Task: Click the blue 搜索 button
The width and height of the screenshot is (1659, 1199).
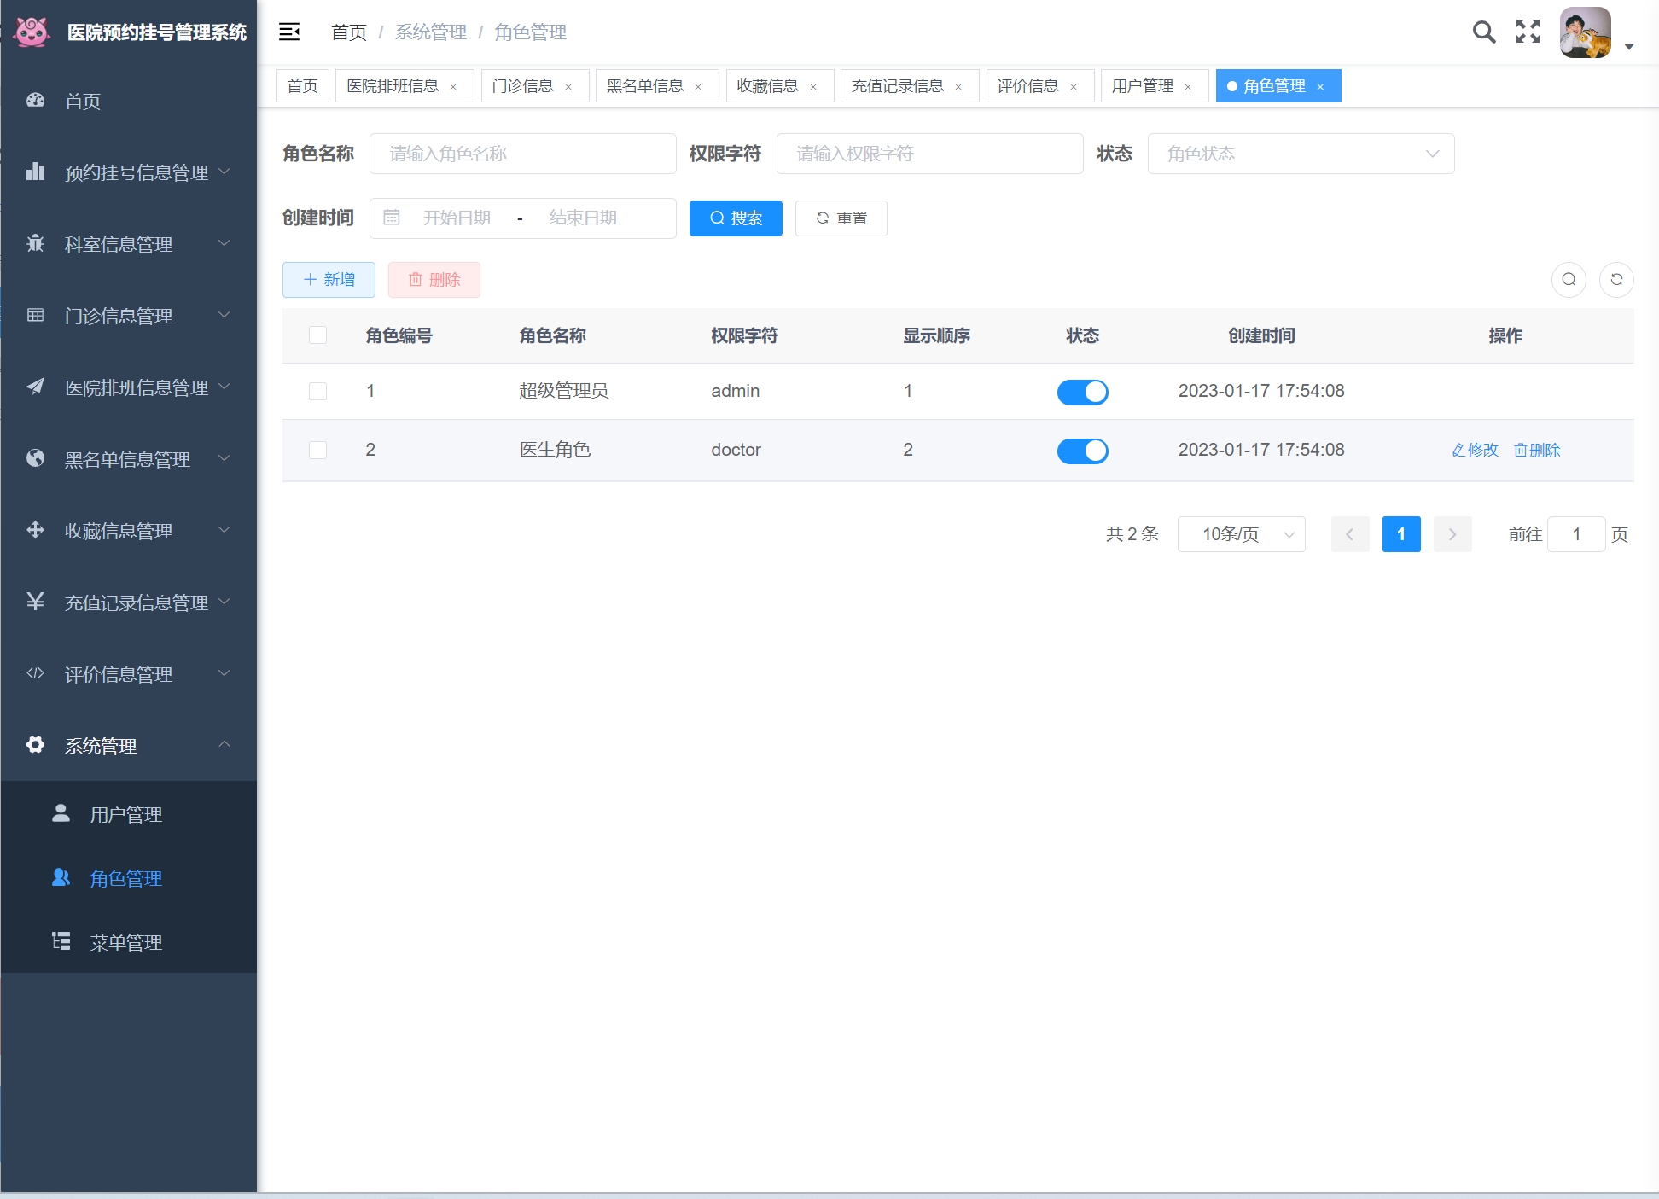Action: pyautogui.click(x=736, y=218)
